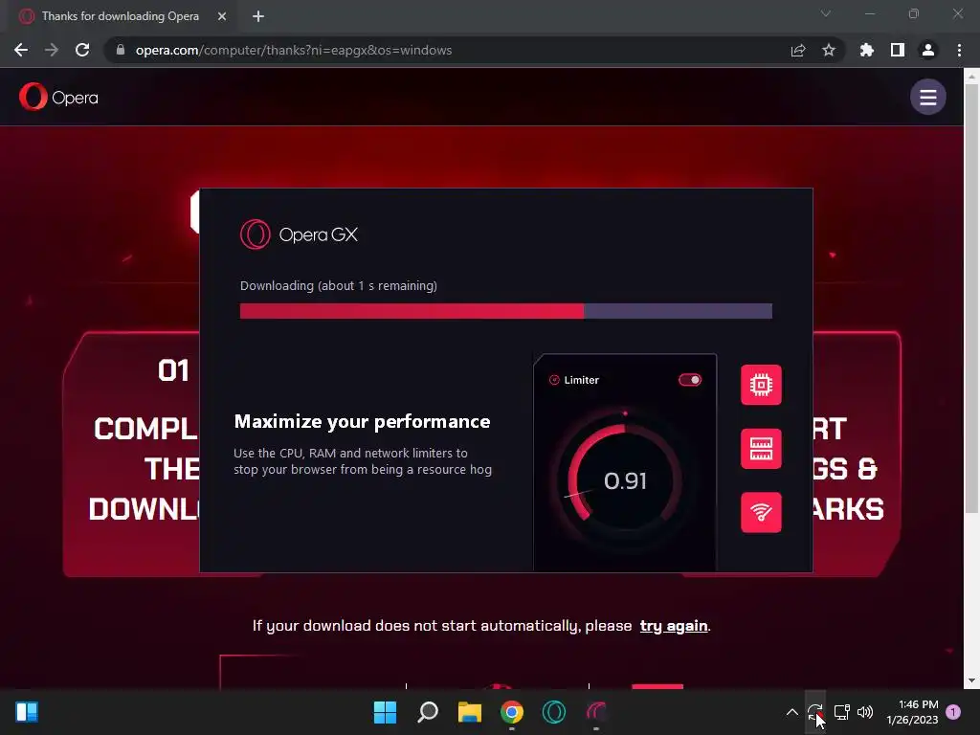Click the browser forward arrow

[52, 50]
